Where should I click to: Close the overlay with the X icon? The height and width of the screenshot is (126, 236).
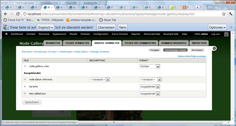[214, 48]
